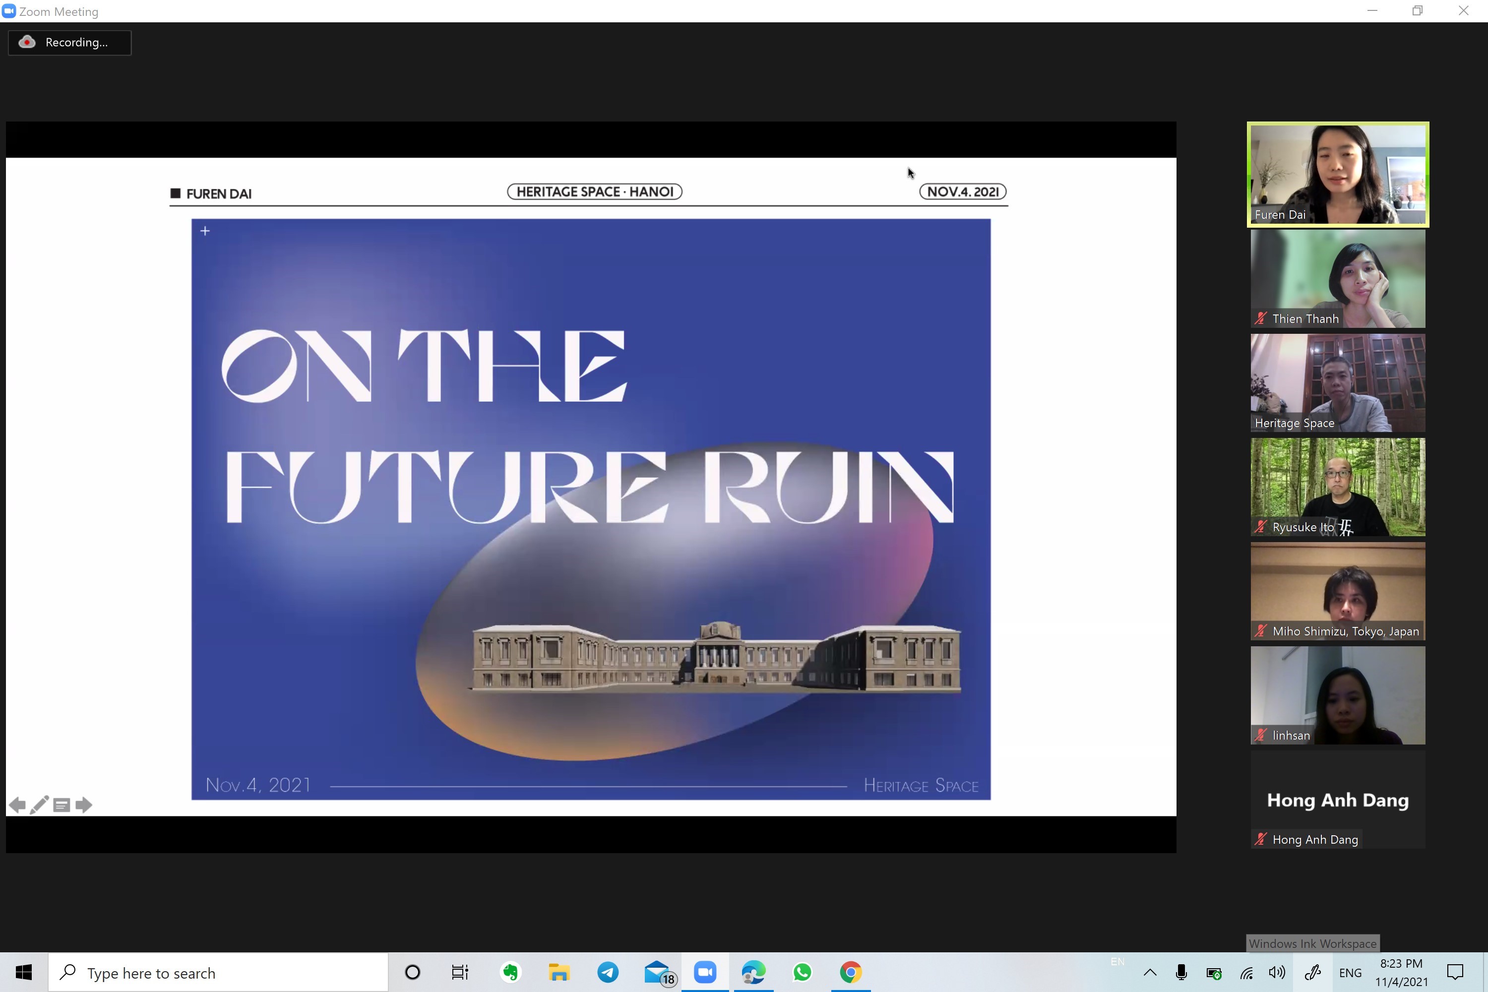1488x992 pixels.
Task: Open the ENG language switcher
Action: click(1351, 972)
